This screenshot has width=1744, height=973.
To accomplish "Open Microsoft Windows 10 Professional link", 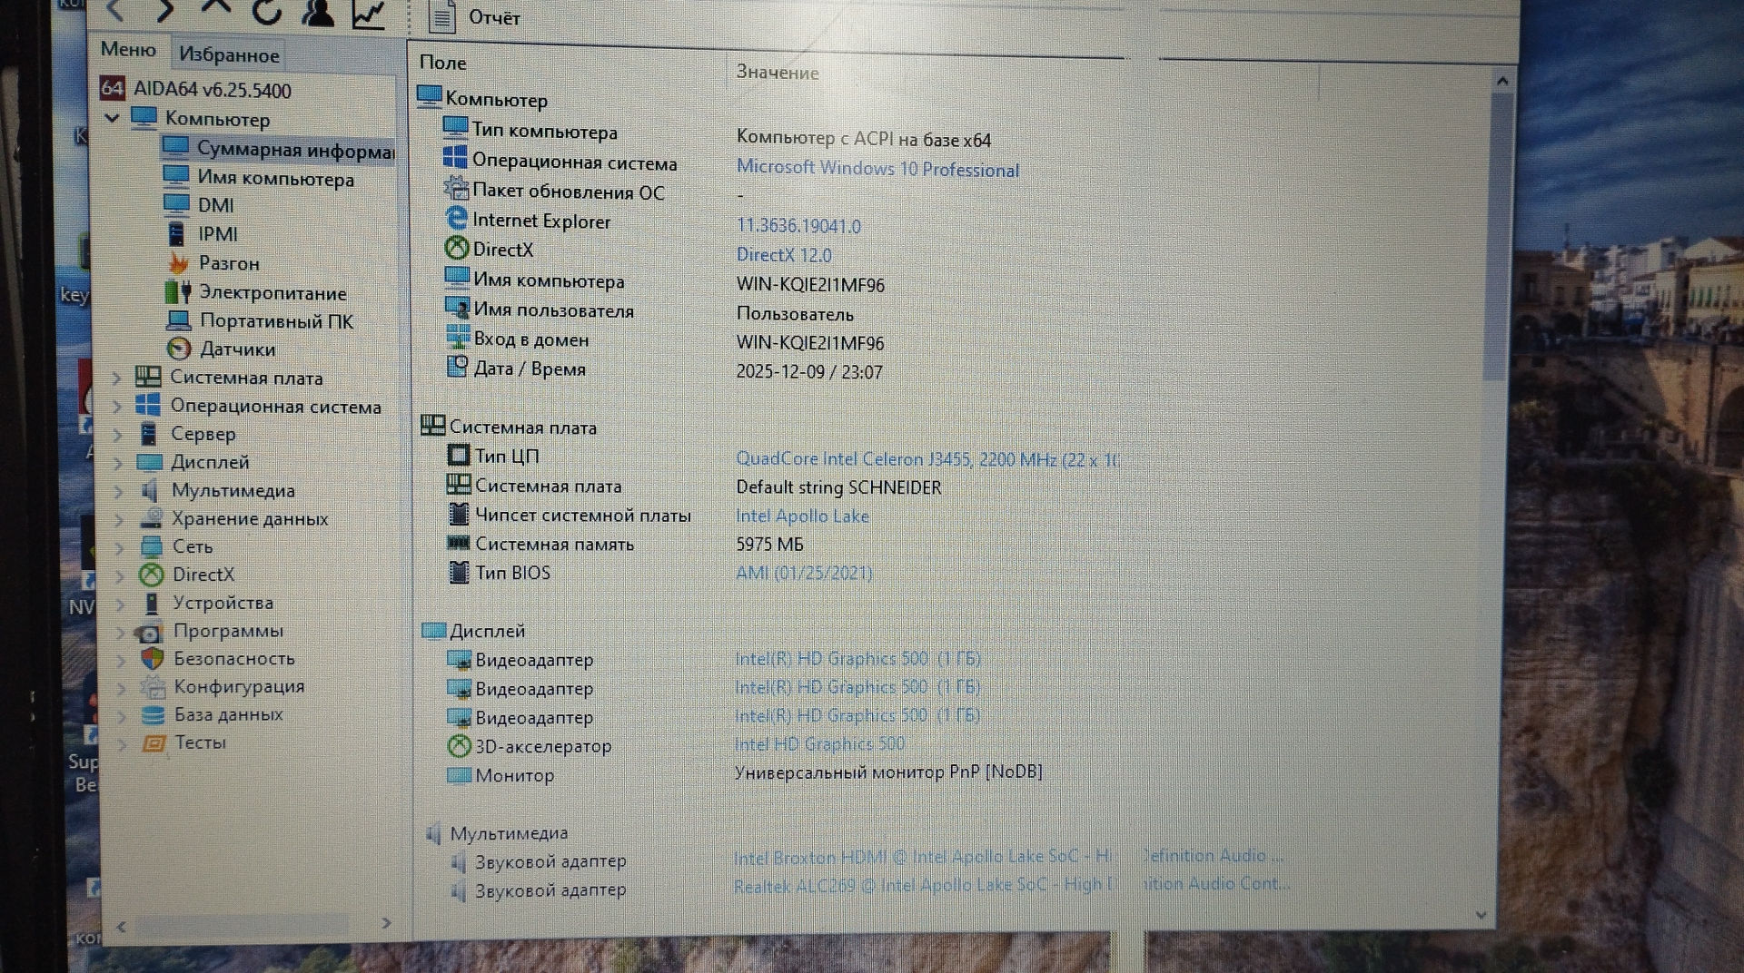I will tap(877, 169).
